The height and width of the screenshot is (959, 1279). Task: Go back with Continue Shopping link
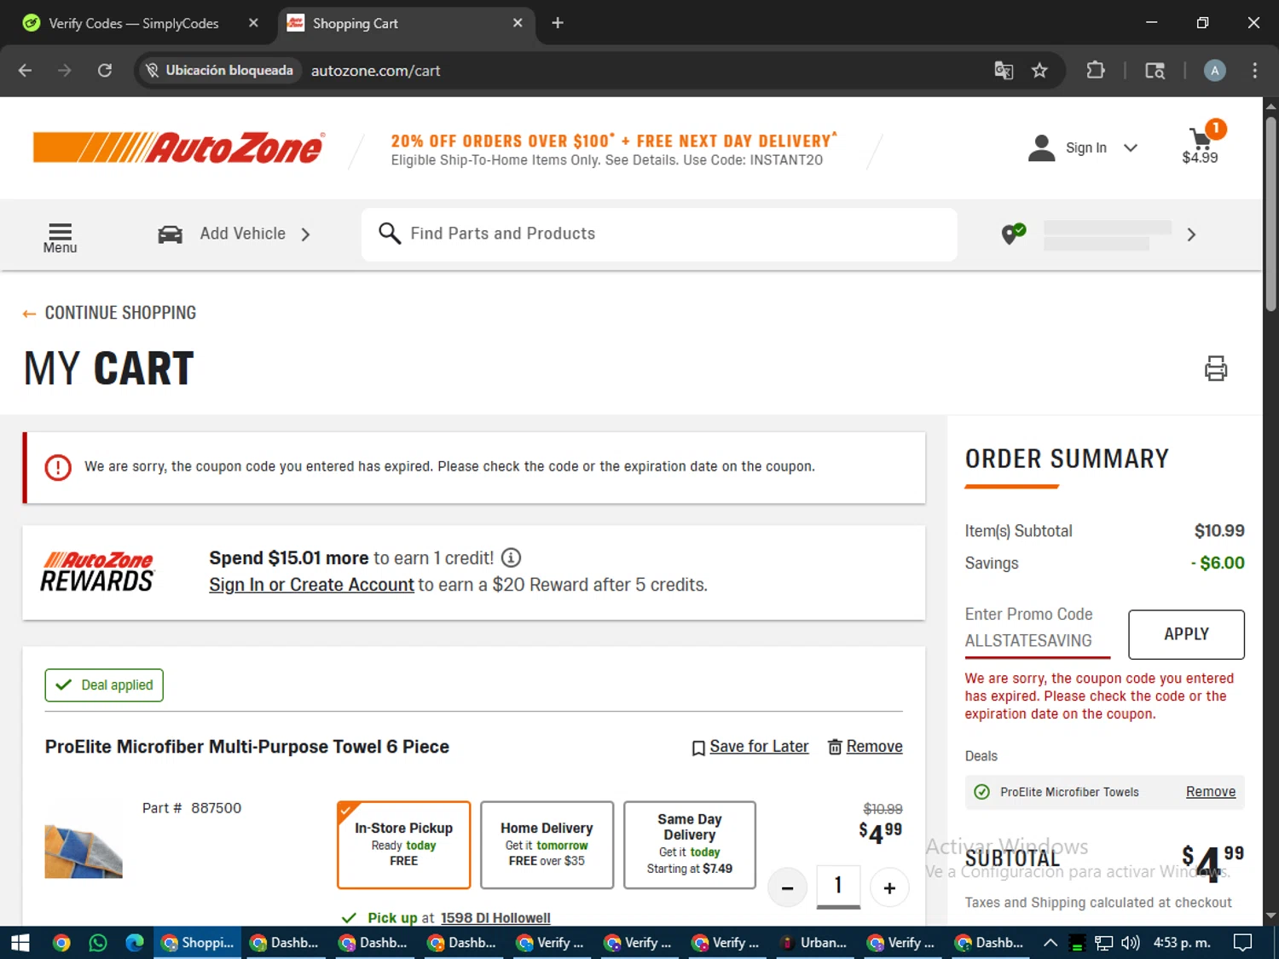tap(109, 313)
